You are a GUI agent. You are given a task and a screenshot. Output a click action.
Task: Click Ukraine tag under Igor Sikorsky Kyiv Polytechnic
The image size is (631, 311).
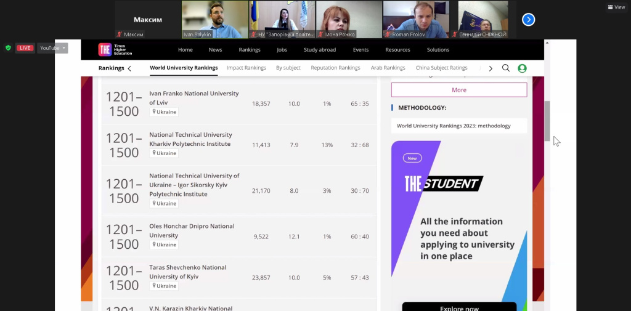pos(164,204)
